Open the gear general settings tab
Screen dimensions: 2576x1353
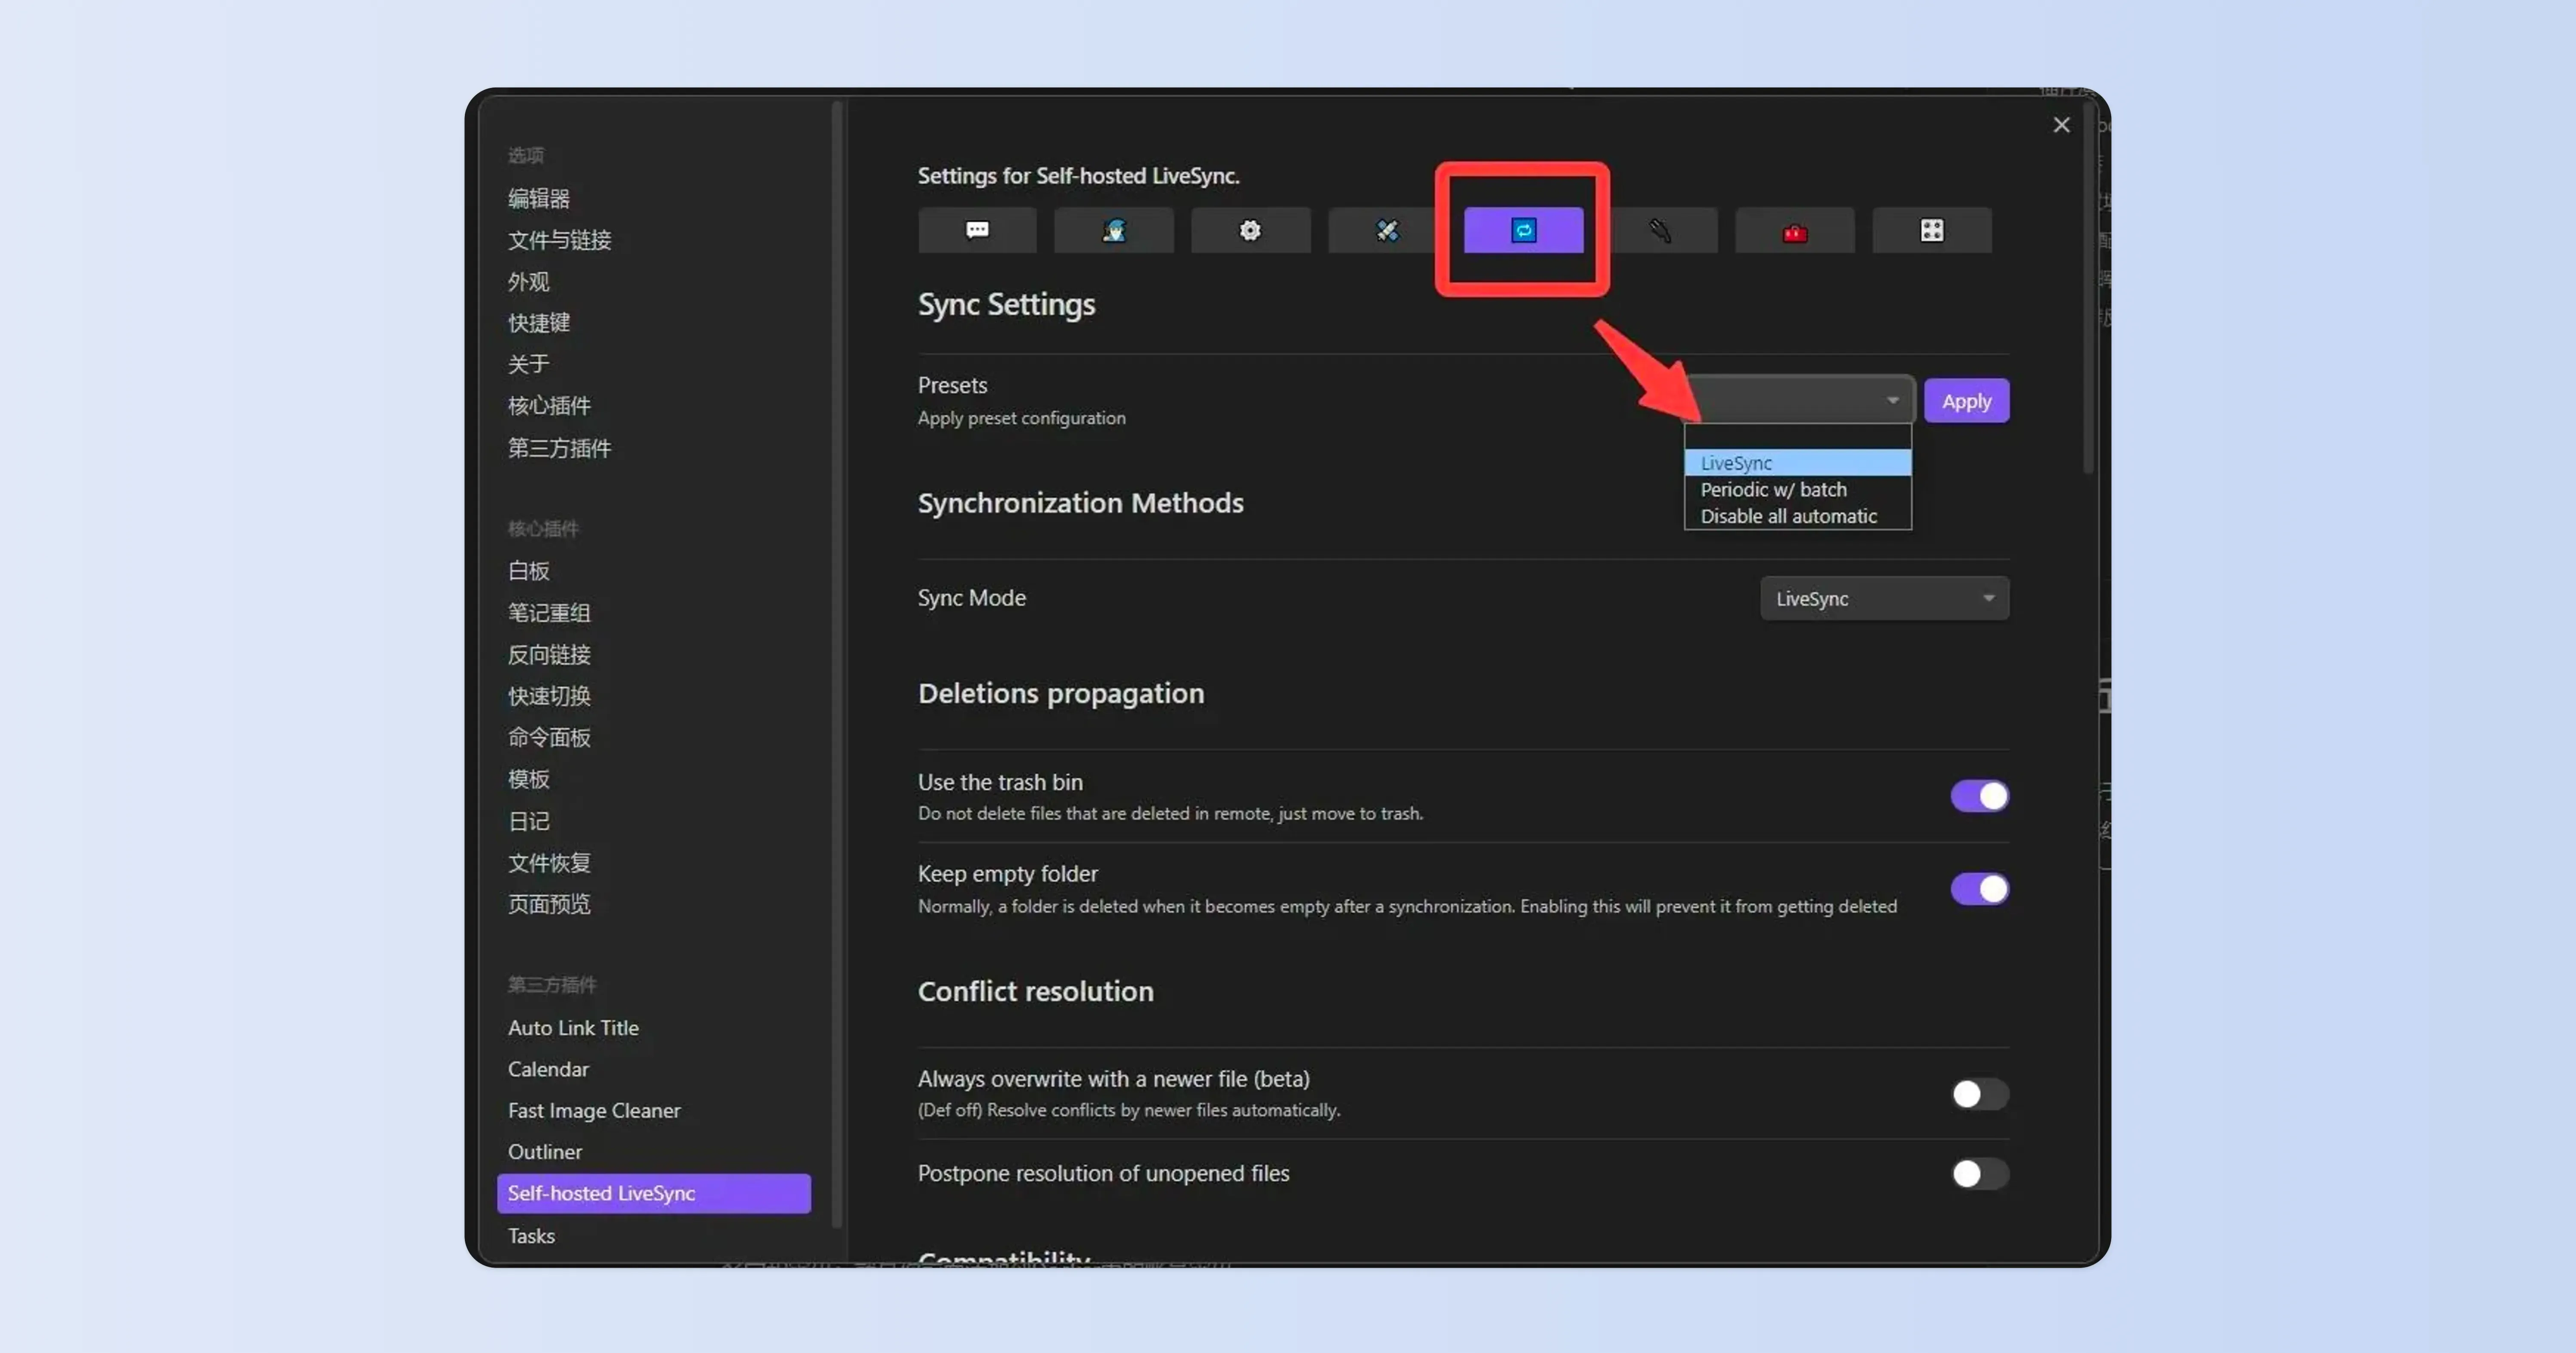coord(1250,230)
